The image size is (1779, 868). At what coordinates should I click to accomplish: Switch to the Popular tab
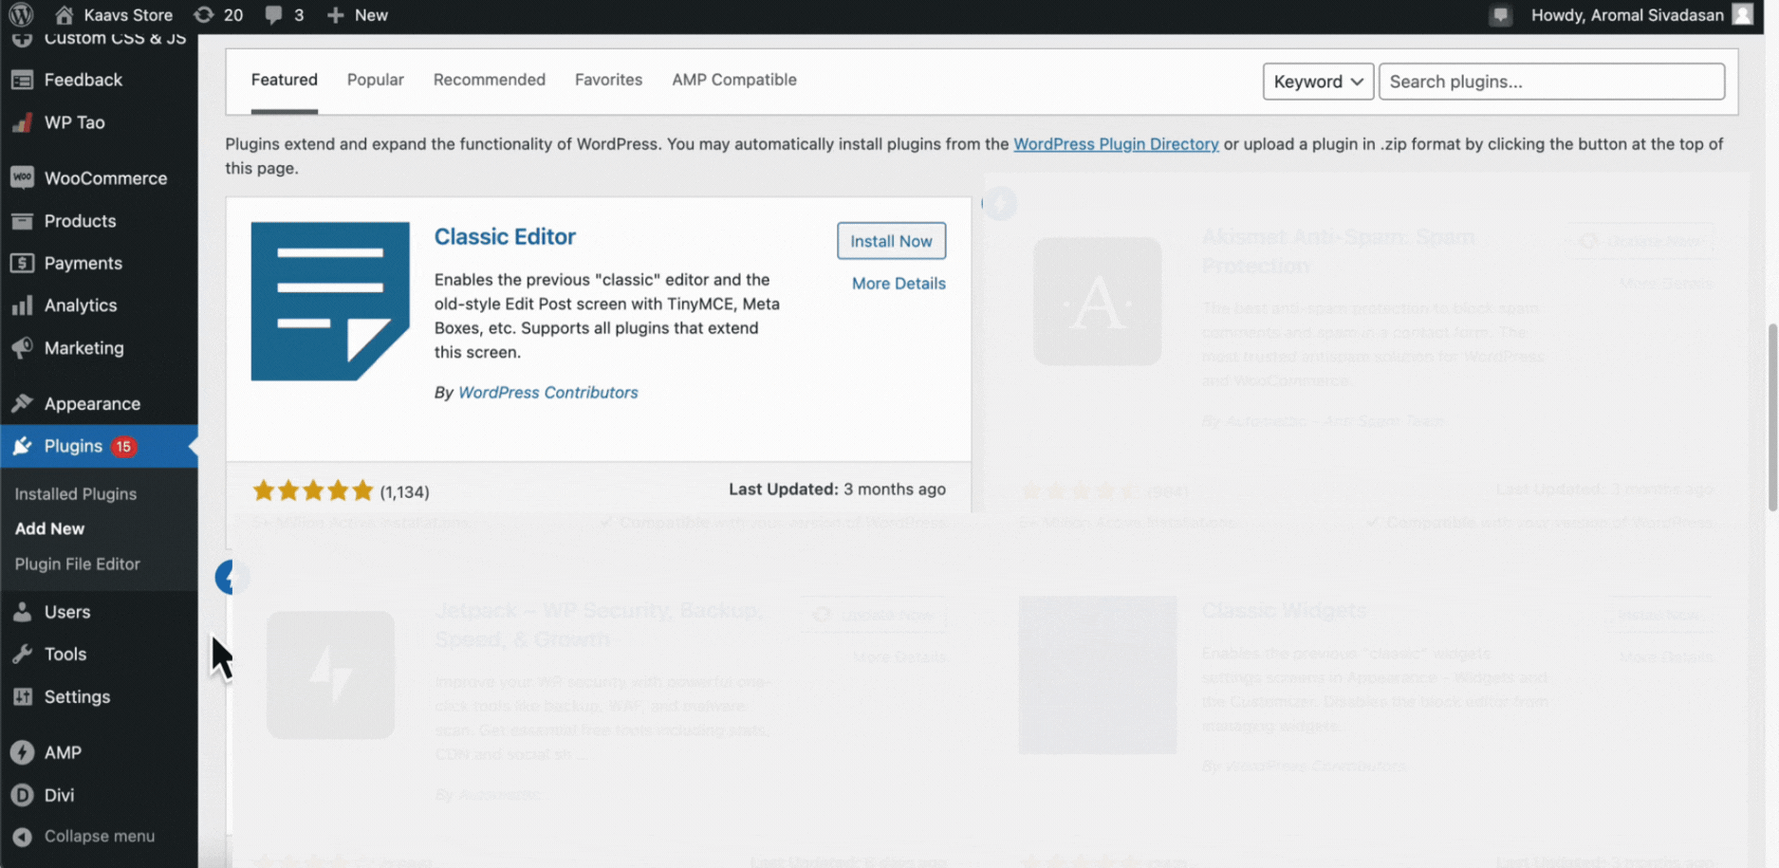tap(375, 80)
